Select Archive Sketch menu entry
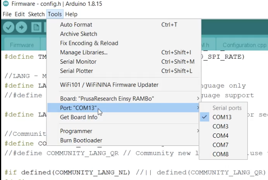The width and height of the screenshot is (268, 180). click(x=124, y=34)
